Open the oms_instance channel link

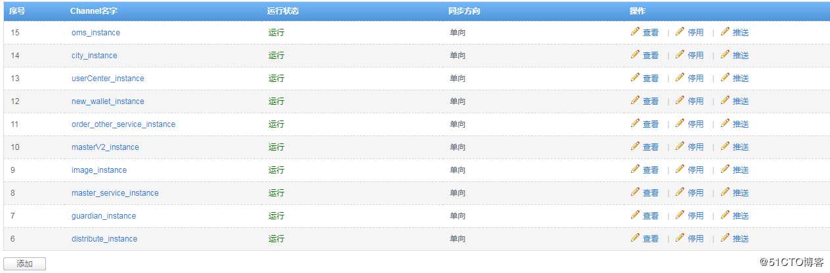(96, 33)
